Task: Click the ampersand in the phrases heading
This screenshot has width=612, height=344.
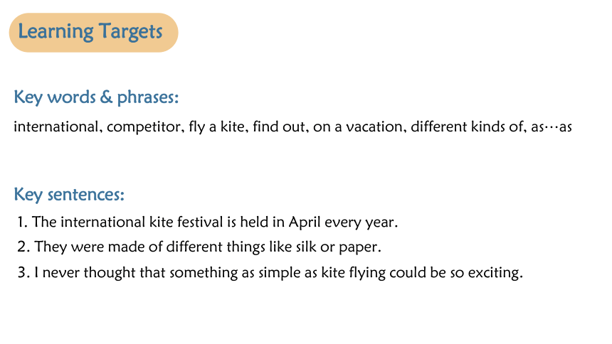Action: [106, 97]
